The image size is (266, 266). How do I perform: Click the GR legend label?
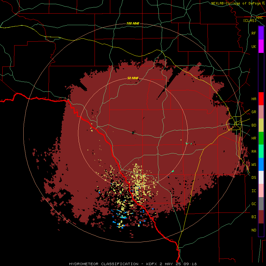tap(254, 112)
